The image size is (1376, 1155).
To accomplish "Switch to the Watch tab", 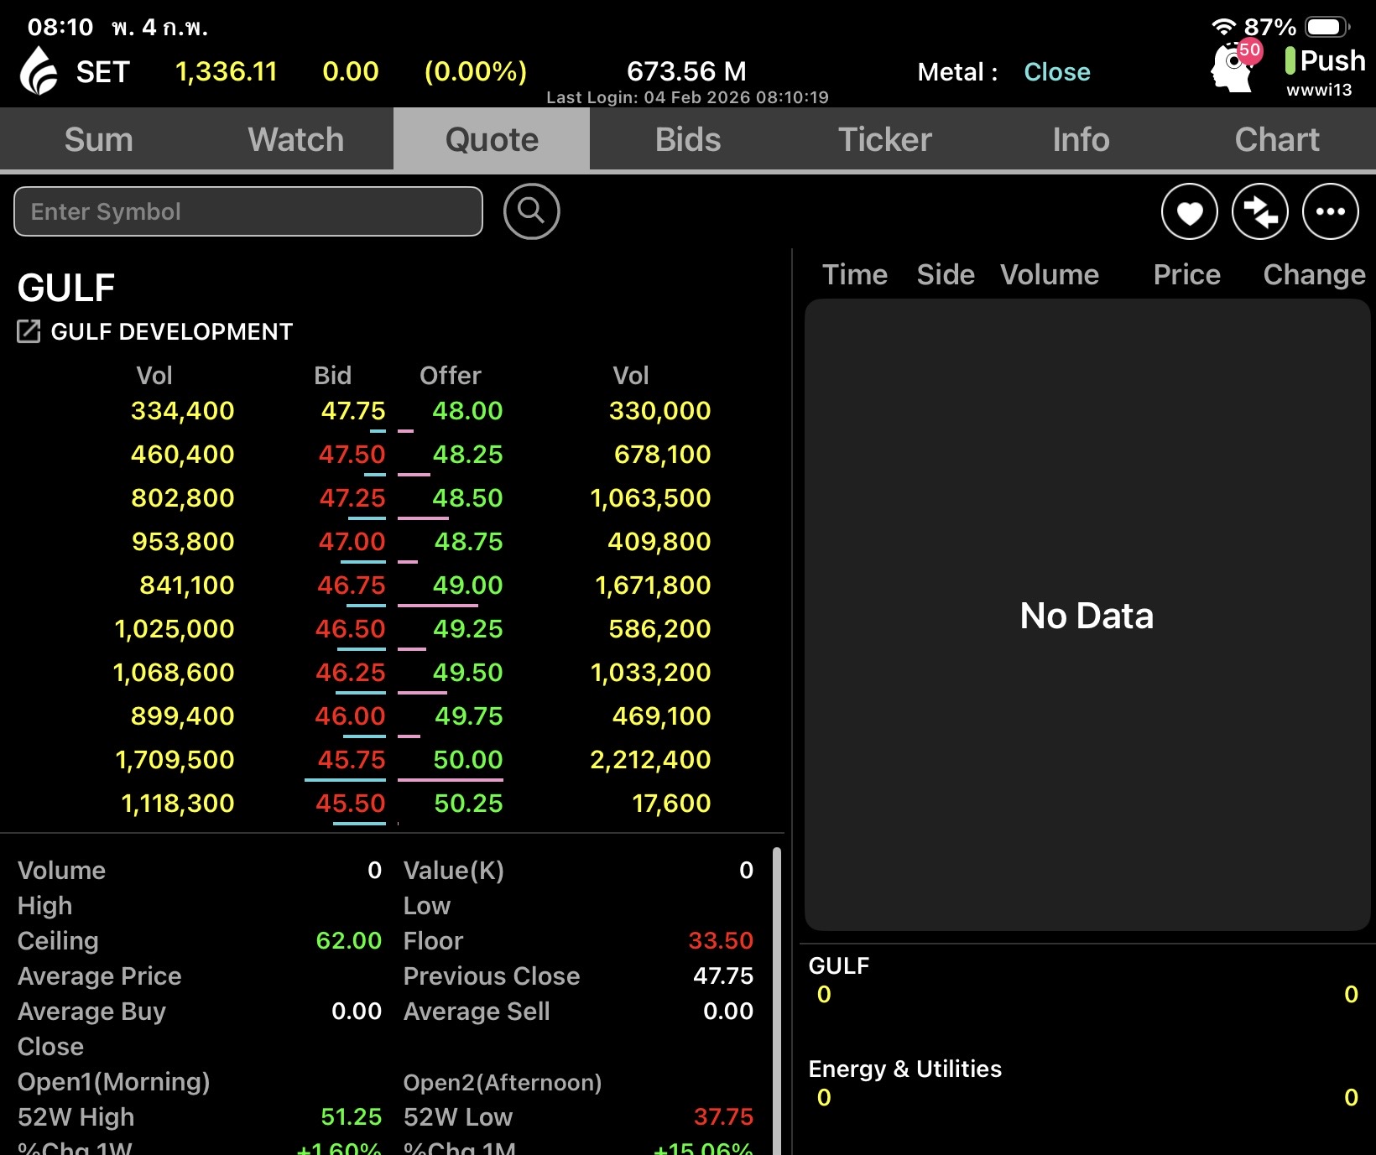I will [295, 139].
